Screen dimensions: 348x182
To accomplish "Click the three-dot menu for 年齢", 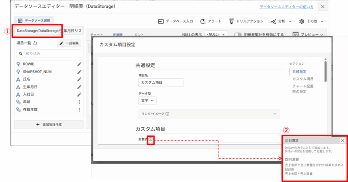I will tap(79, 102).
